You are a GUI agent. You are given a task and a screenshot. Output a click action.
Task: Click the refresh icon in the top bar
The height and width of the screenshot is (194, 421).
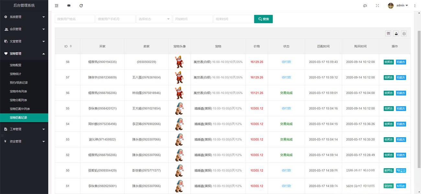(81, 5)
